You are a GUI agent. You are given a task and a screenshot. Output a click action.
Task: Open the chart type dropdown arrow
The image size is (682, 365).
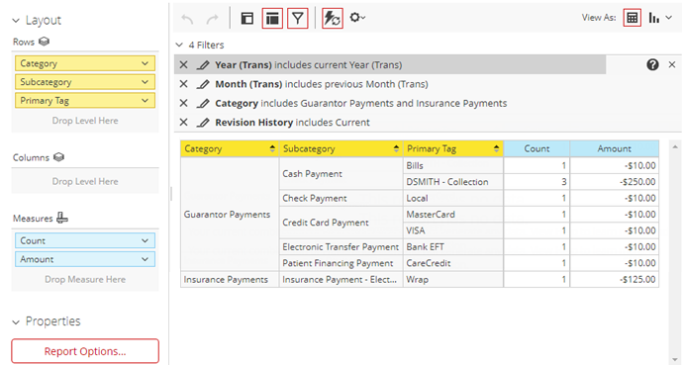669,18
